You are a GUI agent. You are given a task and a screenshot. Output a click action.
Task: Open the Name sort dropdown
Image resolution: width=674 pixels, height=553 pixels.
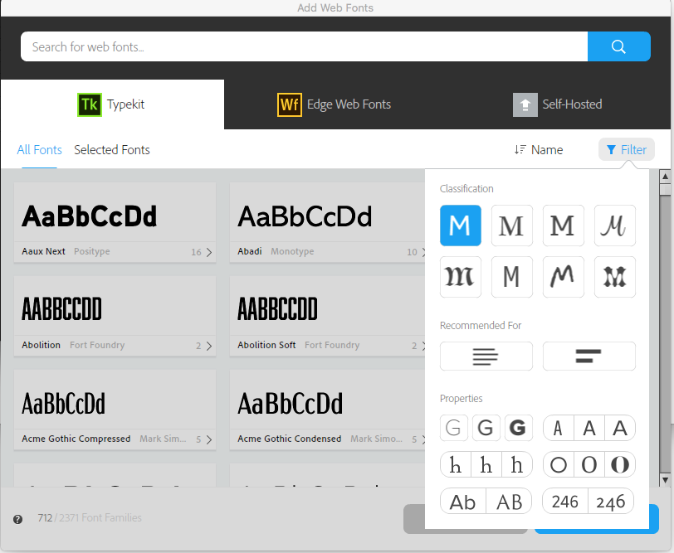tap(539, 150)
